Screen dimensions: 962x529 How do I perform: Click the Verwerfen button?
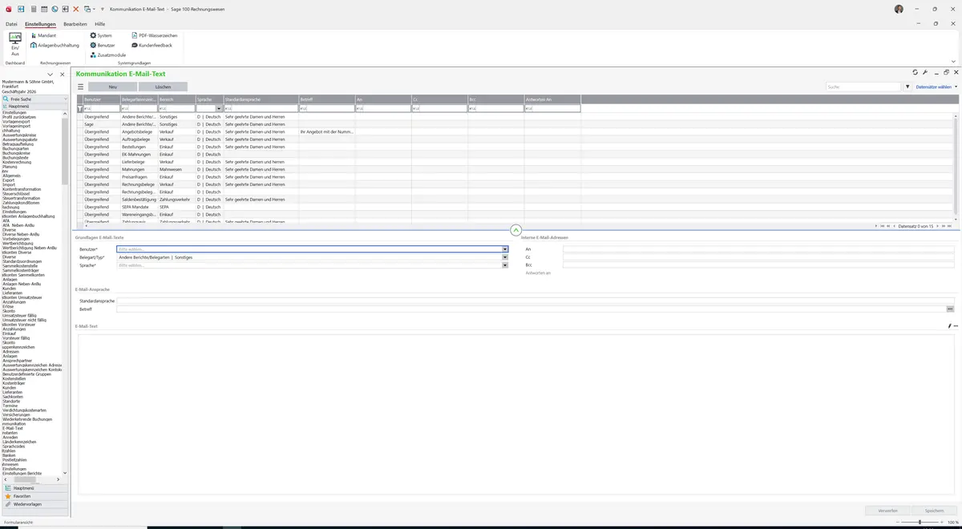(887, 510)
